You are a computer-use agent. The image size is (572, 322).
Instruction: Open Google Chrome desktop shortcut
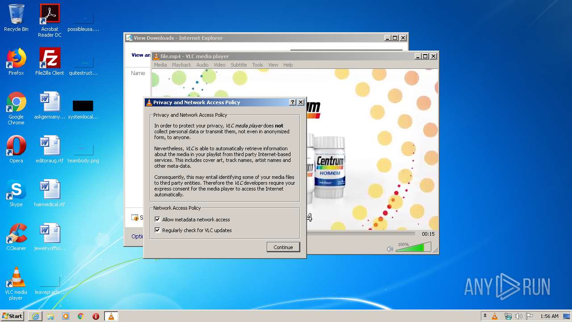(x=16, y=108)
